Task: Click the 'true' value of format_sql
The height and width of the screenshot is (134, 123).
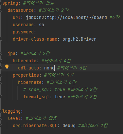Action: pos(60,97)
